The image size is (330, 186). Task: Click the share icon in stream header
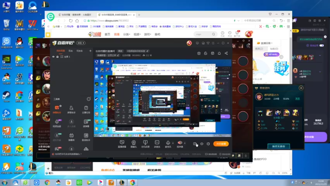pyautogui.click(x=226, y=53)
